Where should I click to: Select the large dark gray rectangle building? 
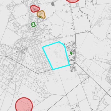pyautogui.click(x=52, y=4)
